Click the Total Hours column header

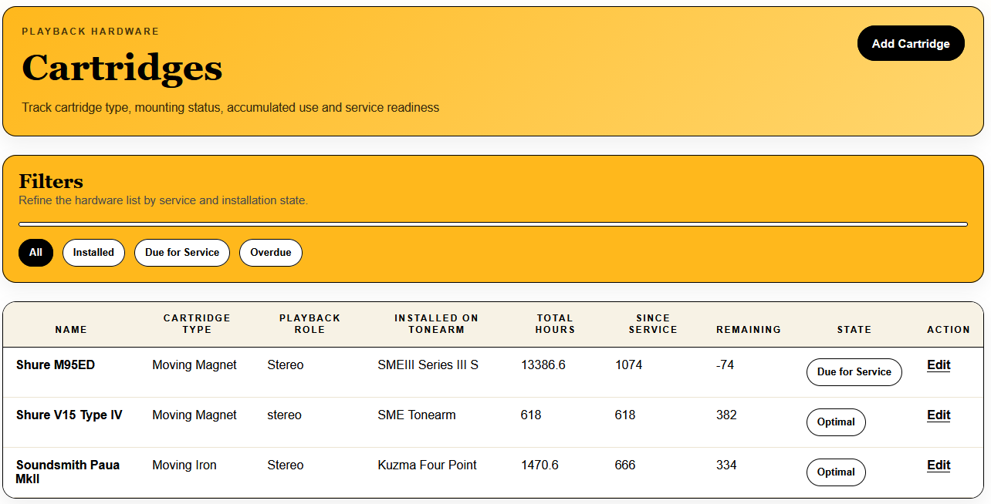pyautogui.click(x=555, y=324)
